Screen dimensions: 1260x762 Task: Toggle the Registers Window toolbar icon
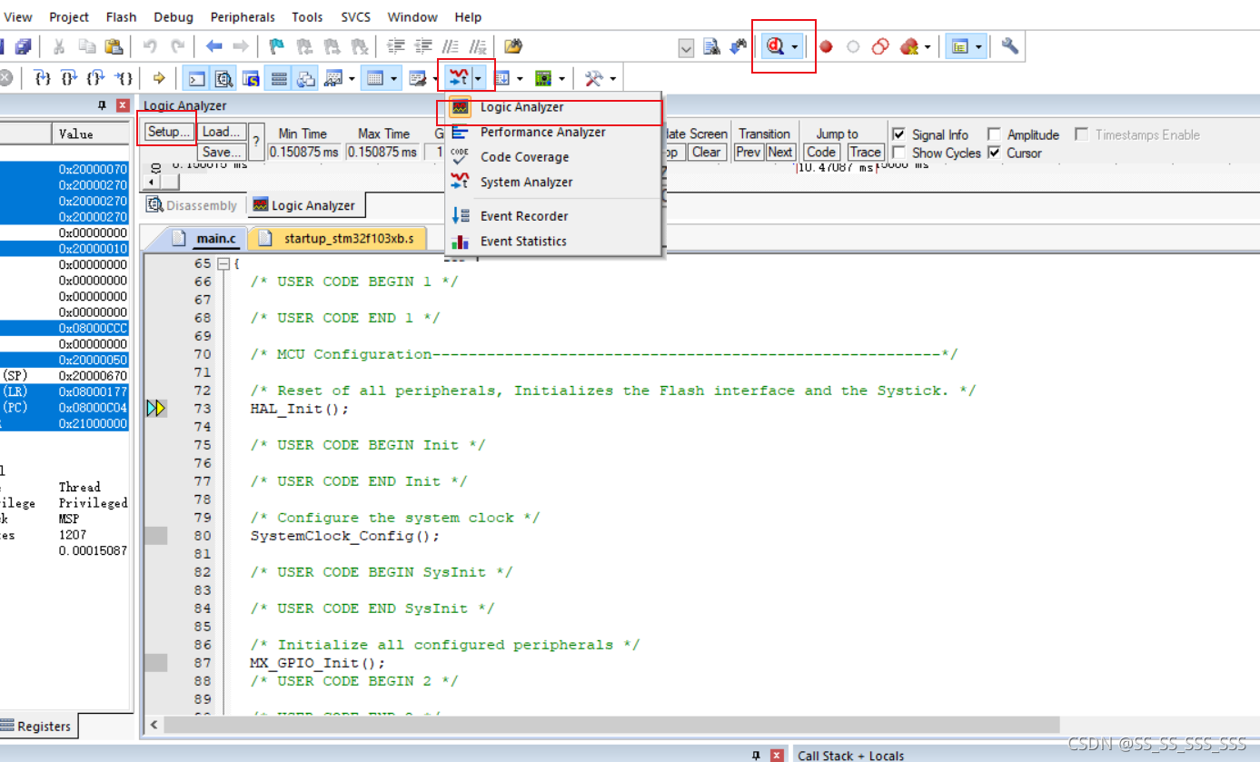coord(278,79)
